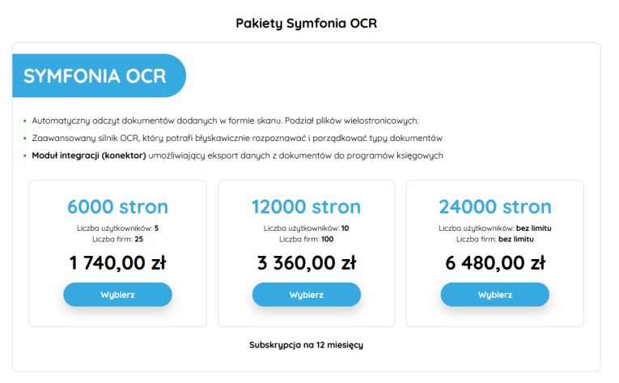Click the 3 360,00 zł price
The height and width of the screenshot is (383, 619).
pos(307,263)
